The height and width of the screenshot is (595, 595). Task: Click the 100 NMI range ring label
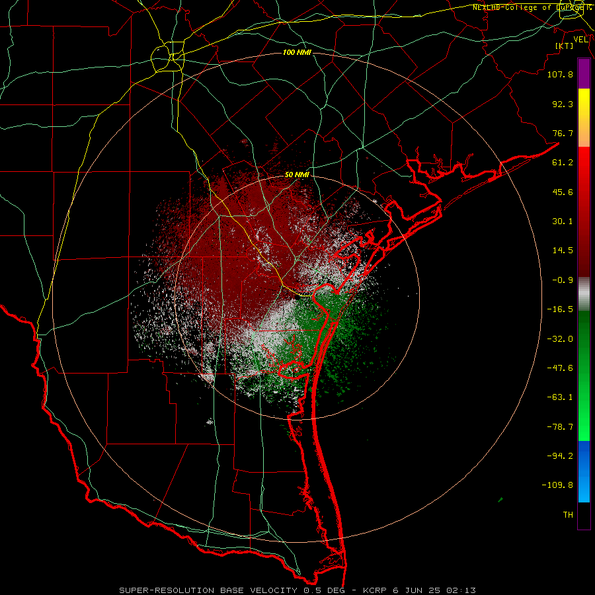(297, 52)
